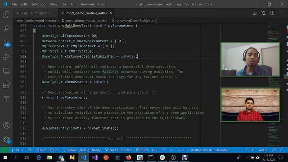
Task: Click the top-right icon left of open changes
Action: (255, 13)
